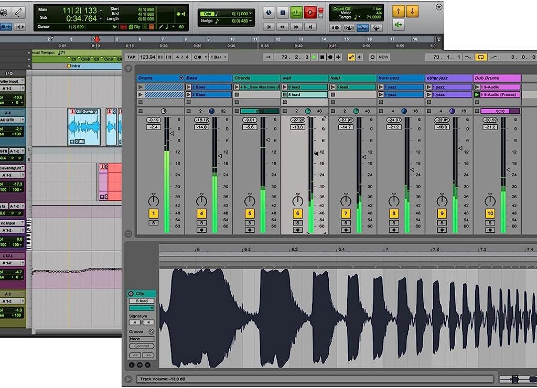Click the Commit groove button

pos(142,346)
